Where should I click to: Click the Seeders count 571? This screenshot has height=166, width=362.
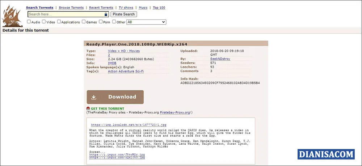tap(213, 63)
